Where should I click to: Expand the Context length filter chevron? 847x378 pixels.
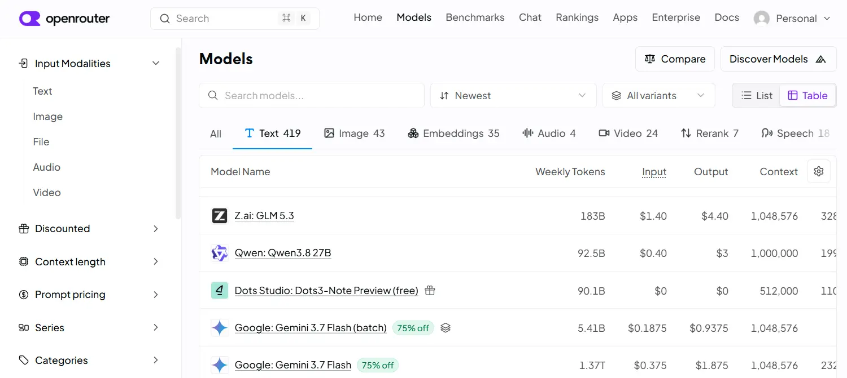(156, 261)
